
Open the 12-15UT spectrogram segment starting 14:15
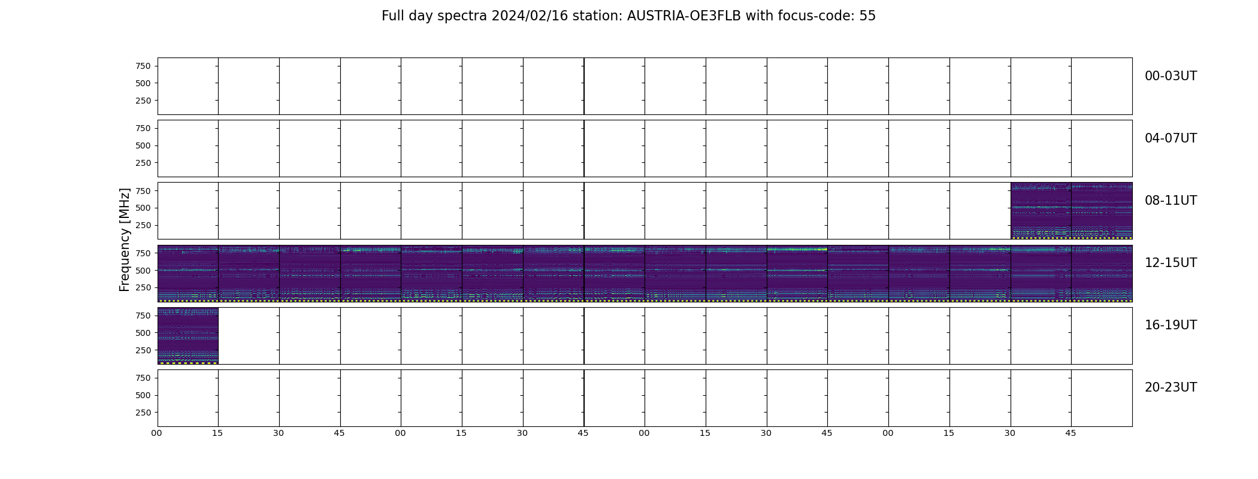[736, 274]
